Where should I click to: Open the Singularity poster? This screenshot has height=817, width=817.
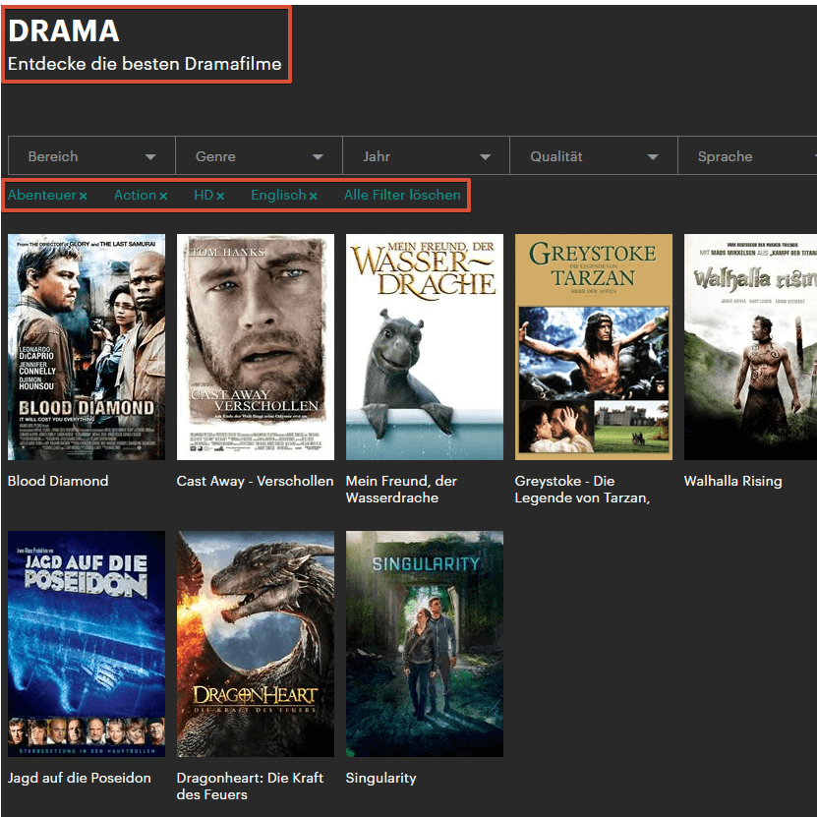(x=425, y=644)
